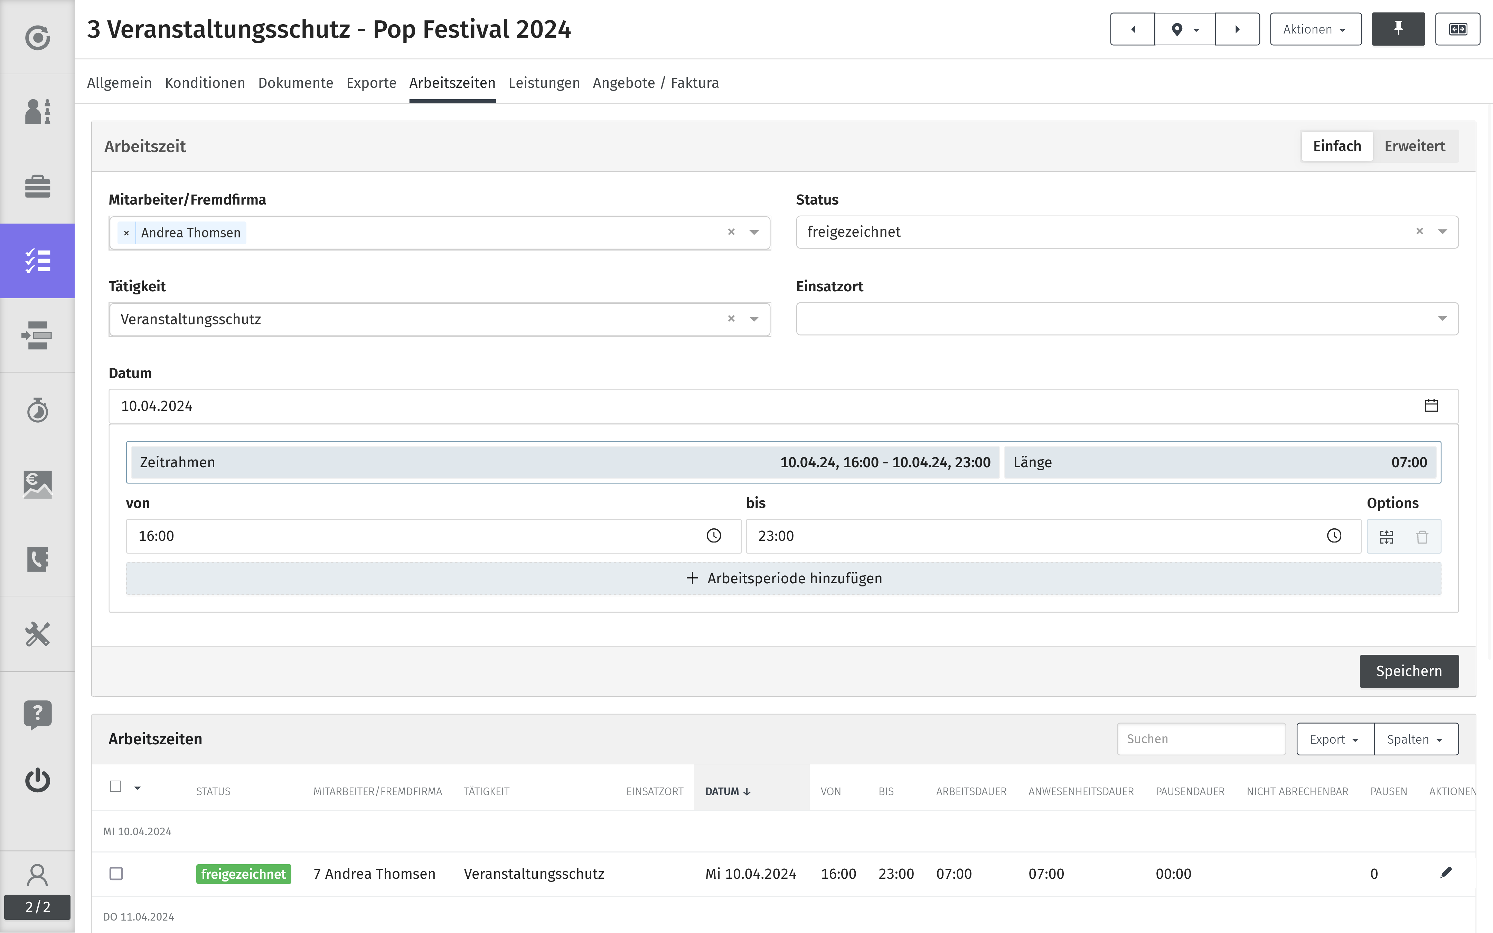Open the Aktionen dropdown menu
The image size is (1493, 933).
point(1315,29)
